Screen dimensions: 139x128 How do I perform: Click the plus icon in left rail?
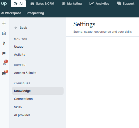4,23
